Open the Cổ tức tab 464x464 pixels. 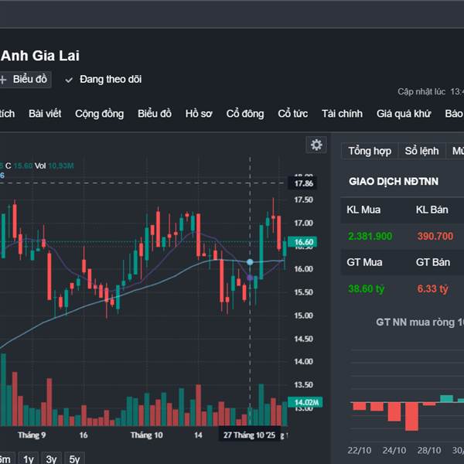(x=293, y=114)
